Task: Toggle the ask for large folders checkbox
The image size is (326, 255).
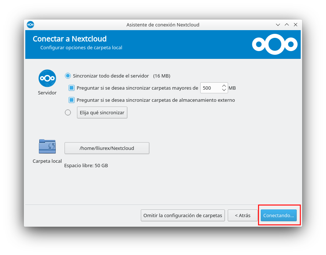Action: (x=72, y=88)
